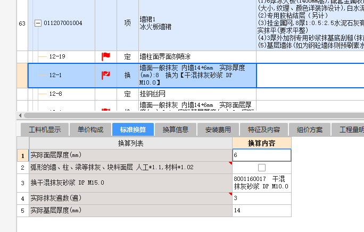Click the left arrow of horizontal scrollbar
This screenshot has width=364, height=232.
(20, 115)
